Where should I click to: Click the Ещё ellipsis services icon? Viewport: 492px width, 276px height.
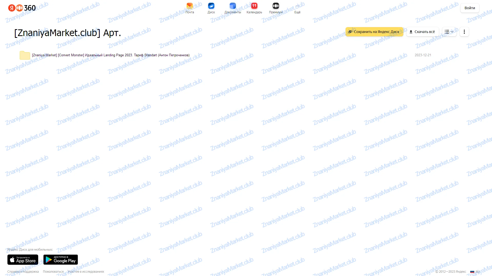pyautogui.click(x=297, y=8)
